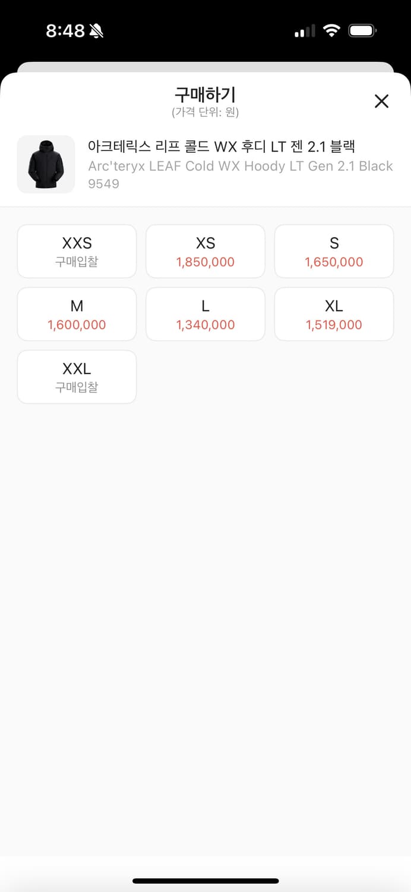411x892 pixels.
Task: Tap the battery indicator
Action: point(363,31)
